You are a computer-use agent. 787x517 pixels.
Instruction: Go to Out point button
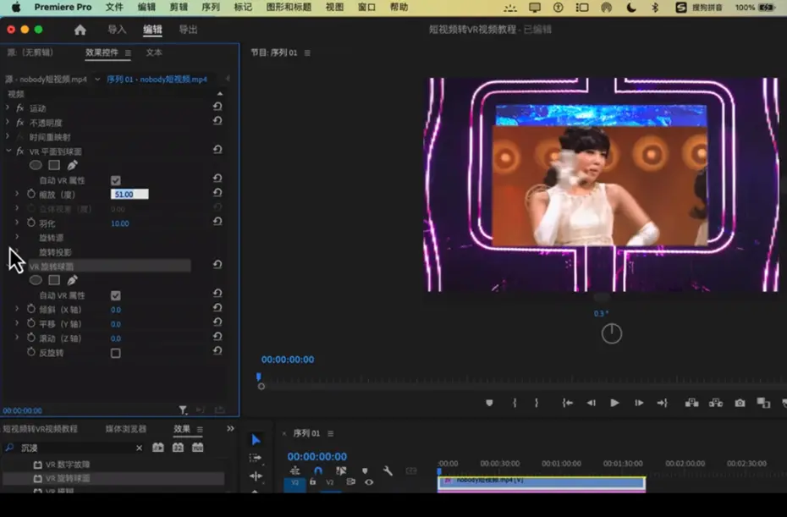tap(663, 403)
